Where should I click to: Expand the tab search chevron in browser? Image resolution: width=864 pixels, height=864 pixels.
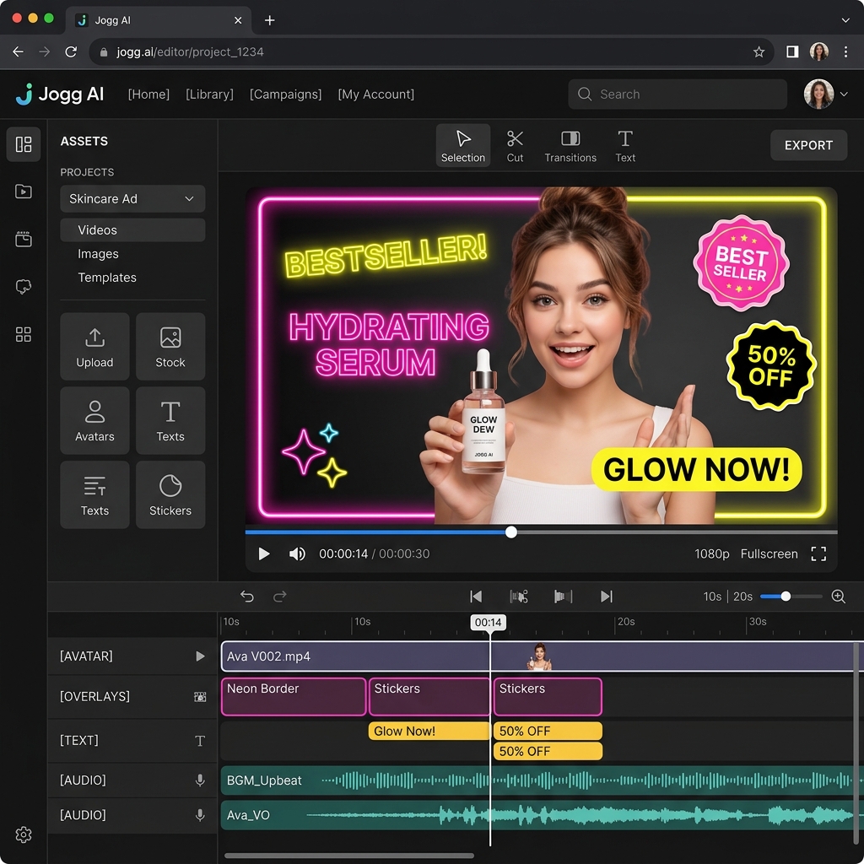845,20
